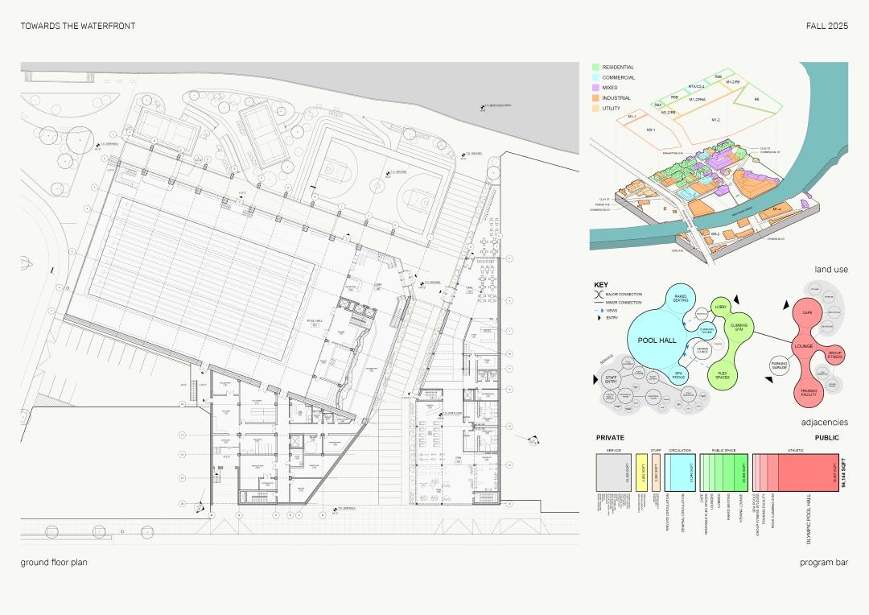Click the Staff Entry circle
Image resolution: width=869 pixels, height=615 pixels.
(609, 378)
